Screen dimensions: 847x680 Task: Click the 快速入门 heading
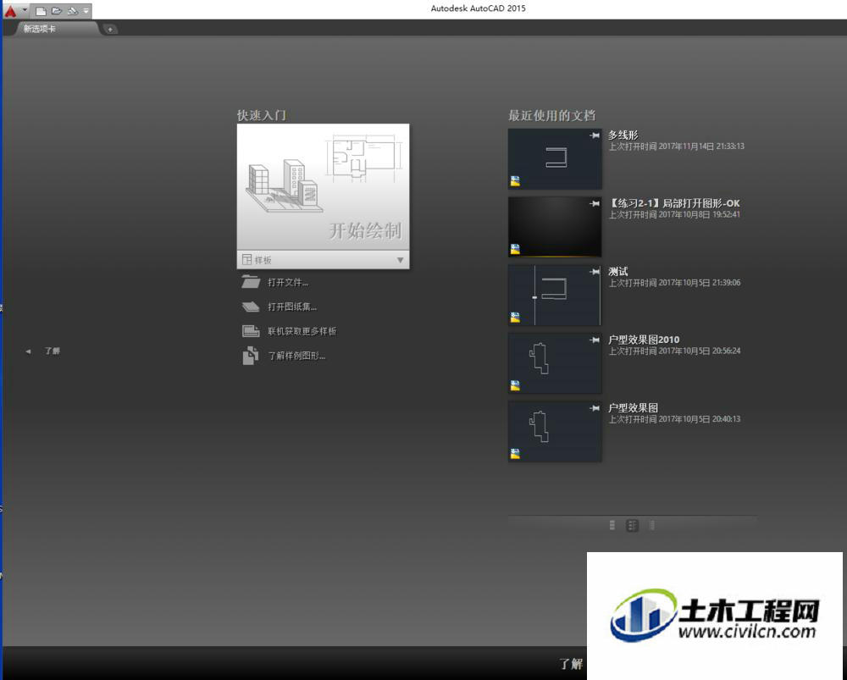pyautogui.click(x=262, y=115)
